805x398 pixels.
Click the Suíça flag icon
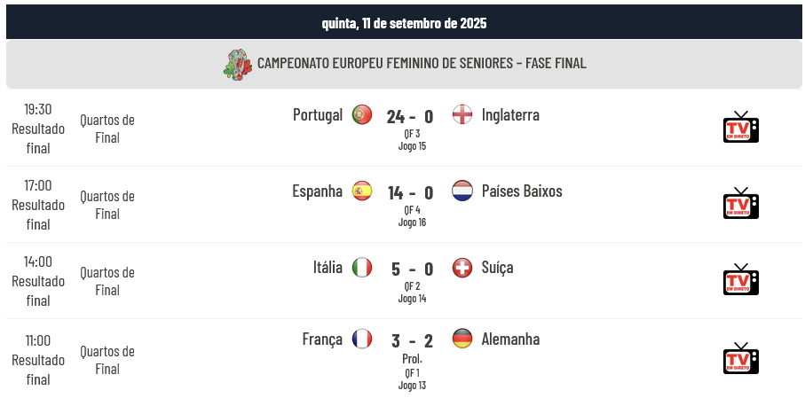462,267
